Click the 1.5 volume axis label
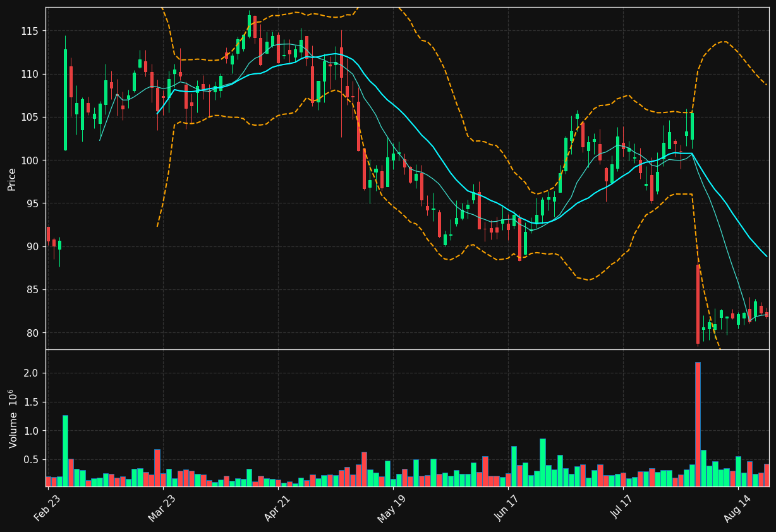This screenshot has height=532, width=776. [32, 402]
